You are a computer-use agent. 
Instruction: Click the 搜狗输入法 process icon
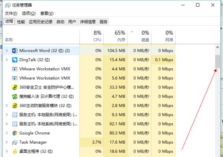coord(15,97)
